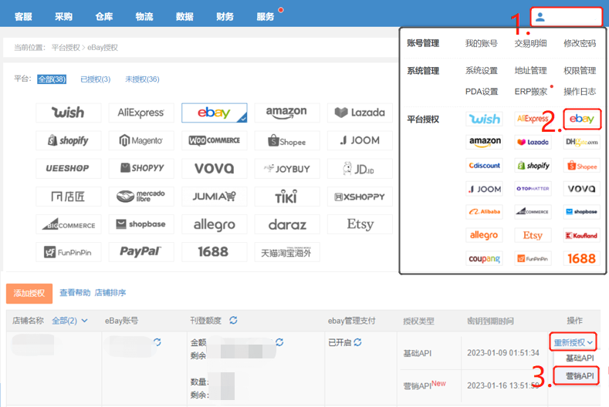Refresh the 已开启 eBay managed payment status
The width and height of the screenshot is (609, 407).
coord(357,342)
